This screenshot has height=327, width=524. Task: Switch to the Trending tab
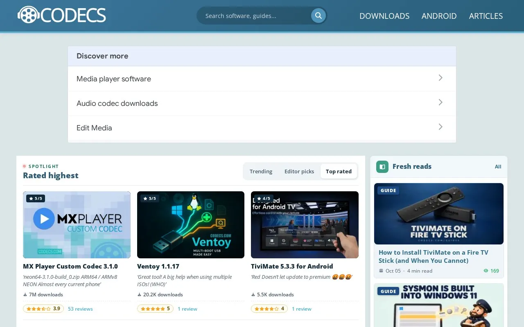pyautogui.click(x=261, y=171)
